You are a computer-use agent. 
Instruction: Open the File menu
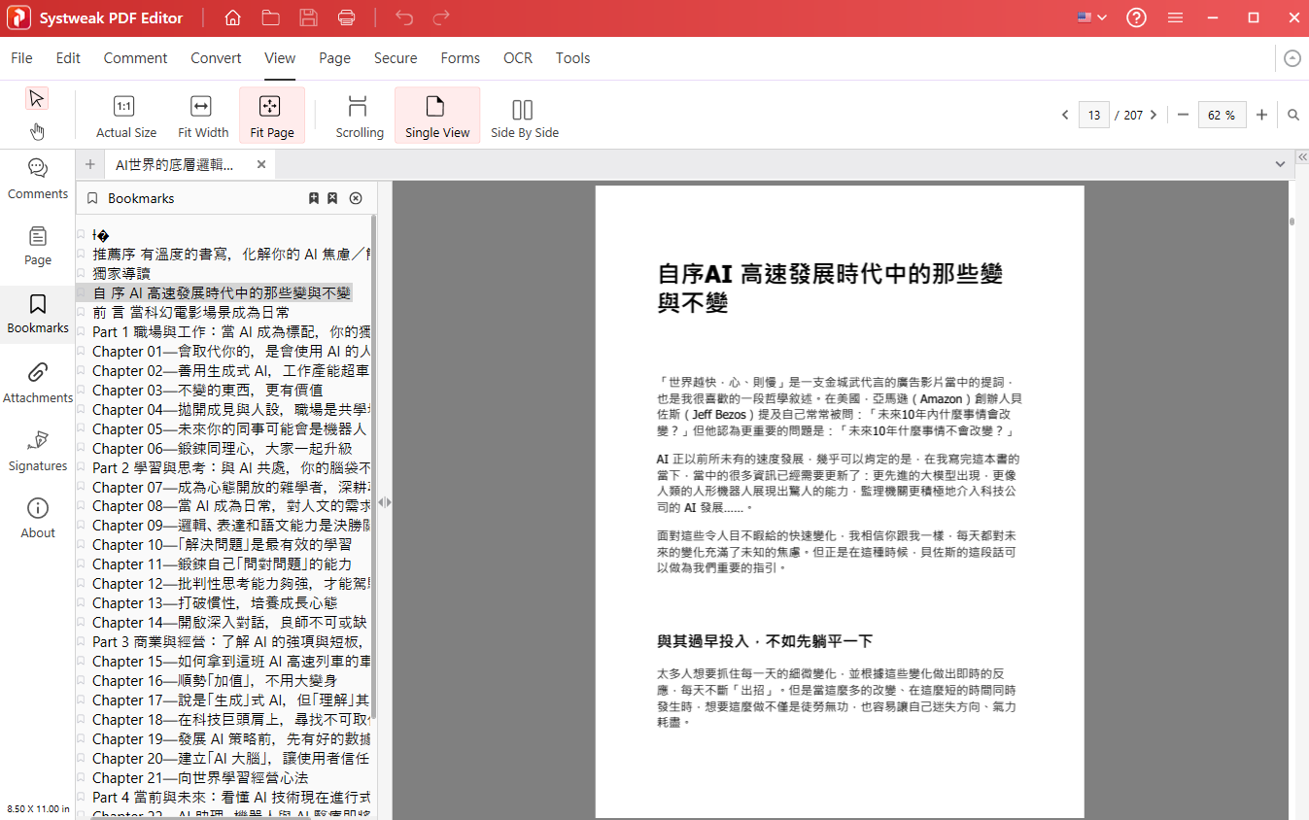(21, 58)
